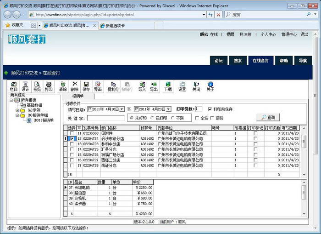Open the 提醒 link
This screenshot has height=234, width=321.
point(230,34)
